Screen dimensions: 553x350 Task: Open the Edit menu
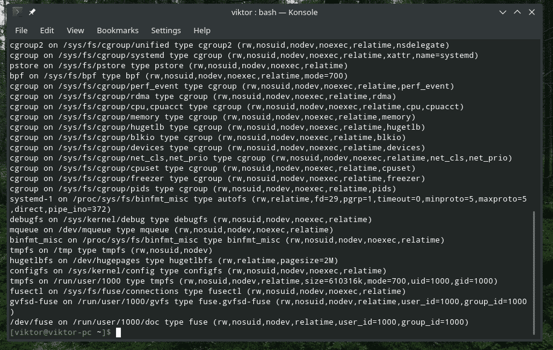click(47, 30)
